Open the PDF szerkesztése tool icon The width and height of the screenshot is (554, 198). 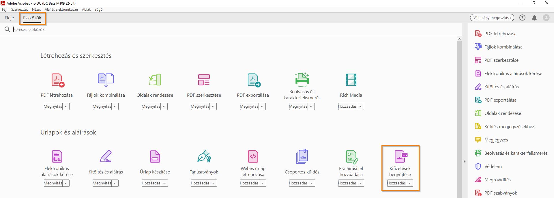[x=204, y=80]
